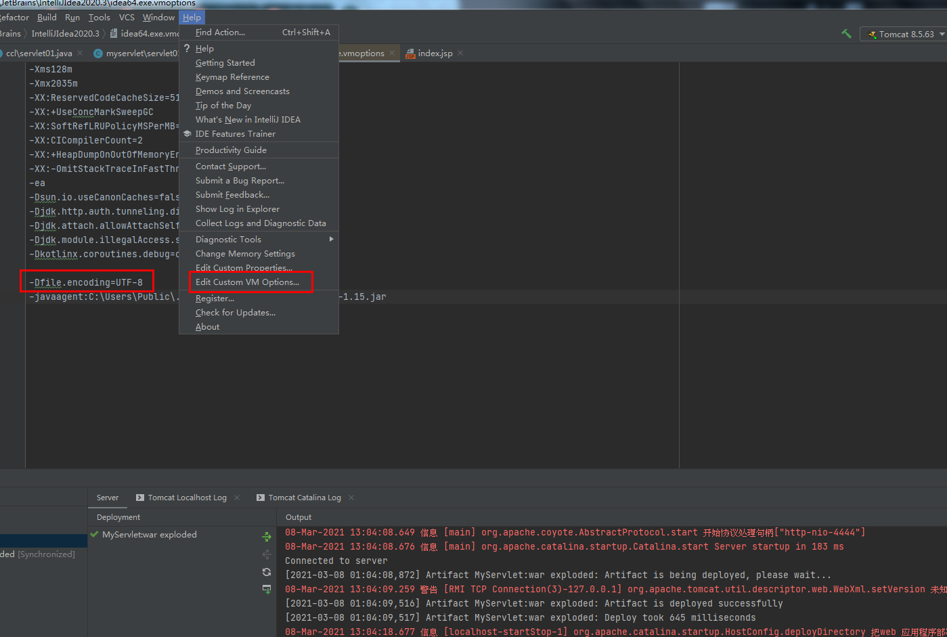Image resolution: width=947 pixels, height=637 pixels.
Task: Click the -XX:+UseConcMarkSweepGC line
Action: click(x=91, y=112)
